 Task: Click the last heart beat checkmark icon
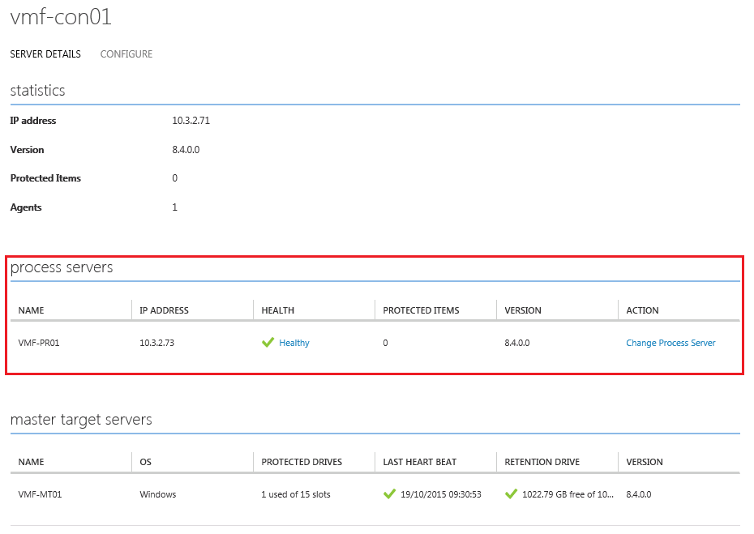389,494
